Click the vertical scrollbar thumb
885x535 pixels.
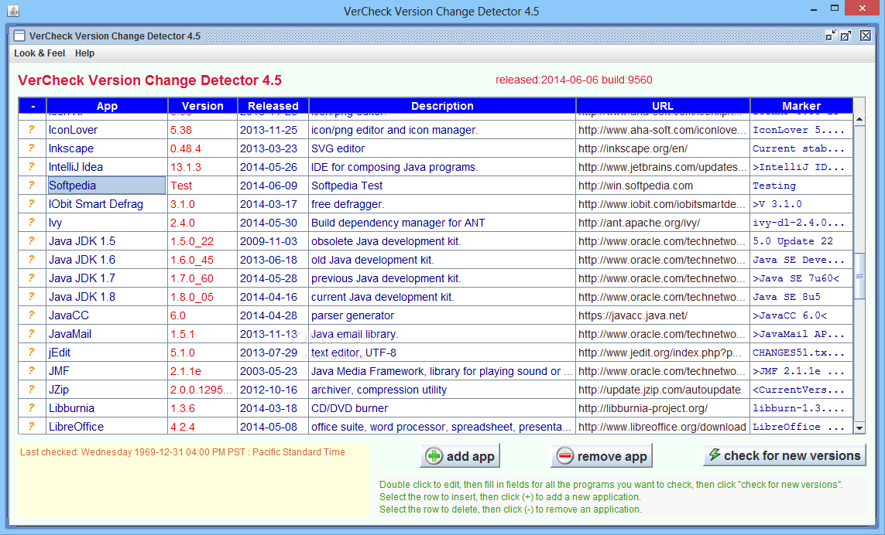[x=859, y=276]
